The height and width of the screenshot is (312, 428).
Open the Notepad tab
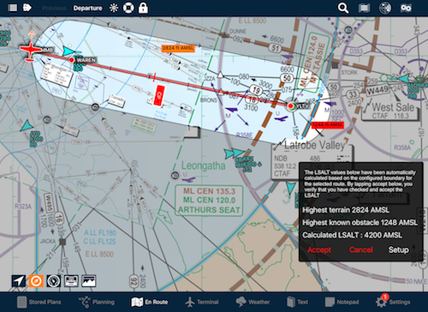pyautogui.click(x=342, y=302)
